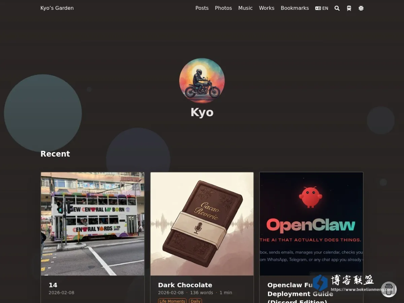Click the Recent section heading

(x=55, y=154)
